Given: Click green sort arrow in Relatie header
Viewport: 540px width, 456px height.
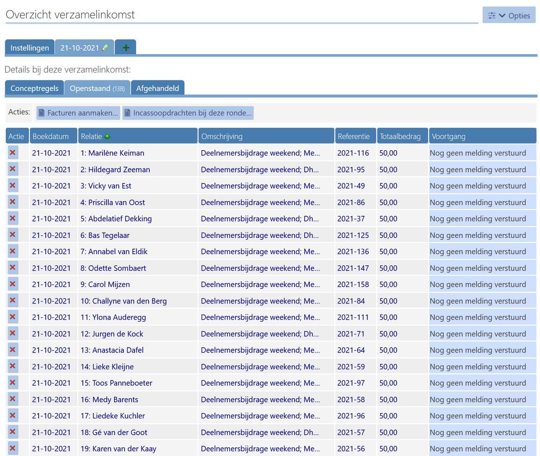Looking at the screenshot, I should pyautogui.click(x=107, y=136).
